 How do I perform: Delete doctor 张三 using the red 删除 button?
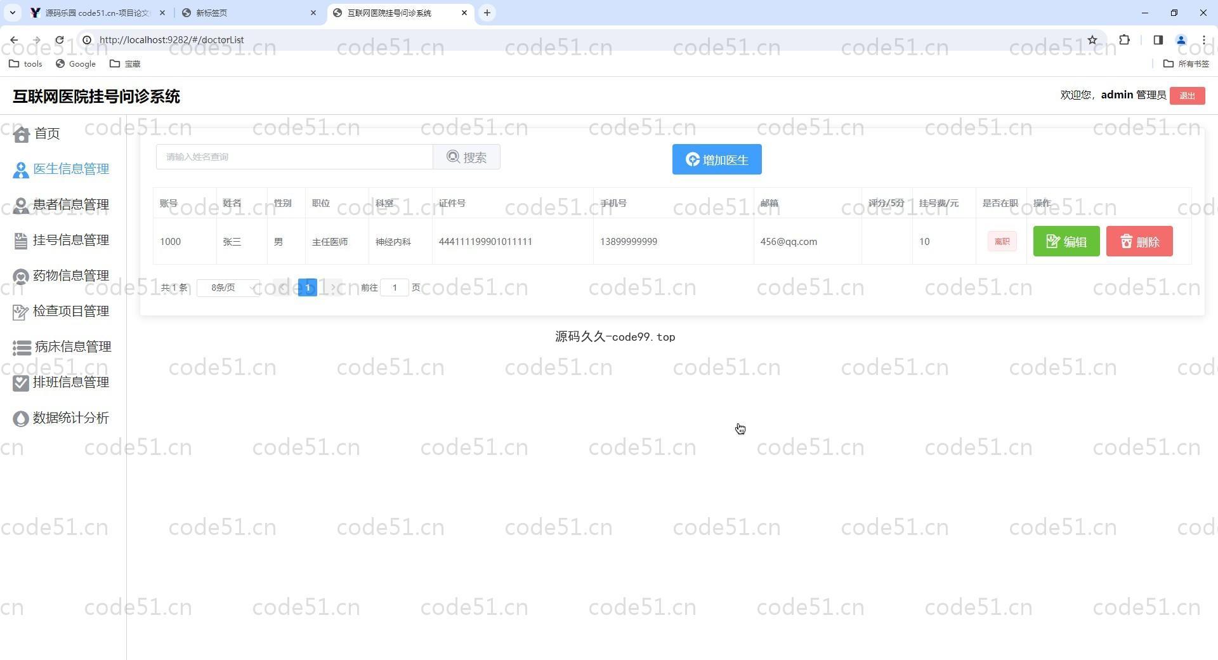1139,242
